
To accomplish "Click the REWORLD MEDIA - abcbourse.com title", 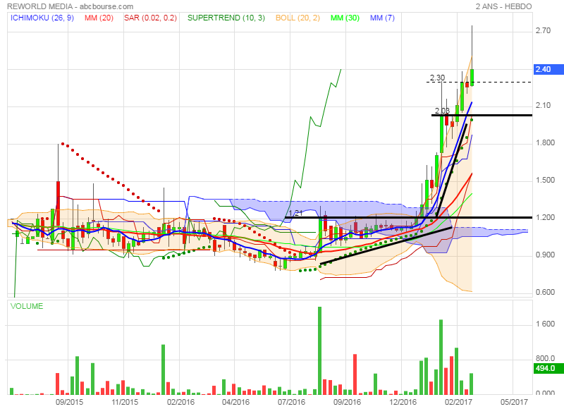I will 70,6.
